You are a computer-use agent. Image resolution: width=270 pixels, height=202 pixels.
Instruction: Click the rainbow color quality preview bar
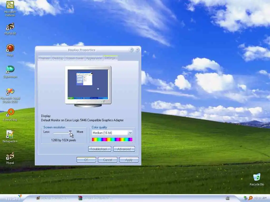[x=112, y=139]
